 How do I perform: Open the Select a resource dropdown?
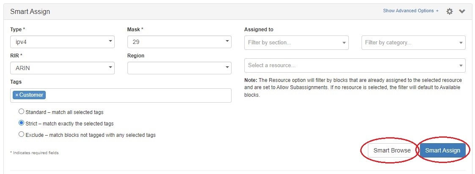(355, 65)
